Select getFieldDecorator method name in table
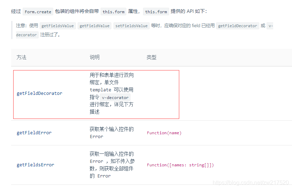 click(39, 93)
